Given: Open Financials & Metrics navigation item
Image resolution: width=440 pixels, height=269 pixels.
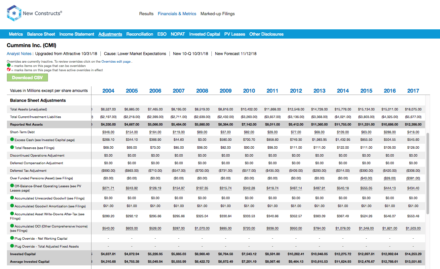Looking at the screenshot, I should (x=177, y=14).
